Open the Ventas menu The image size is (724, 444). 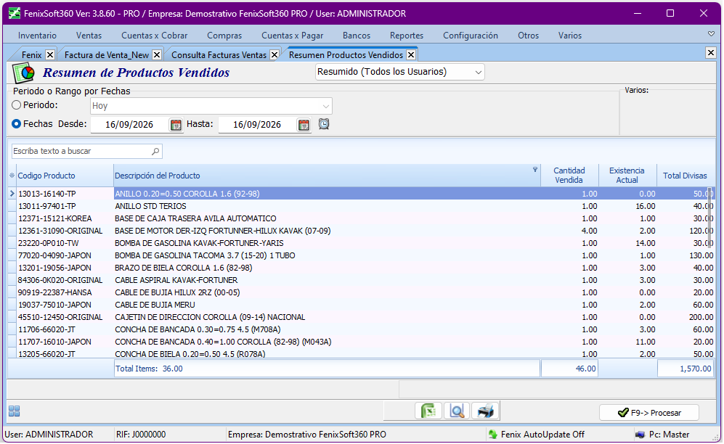[x=89, y=36]
